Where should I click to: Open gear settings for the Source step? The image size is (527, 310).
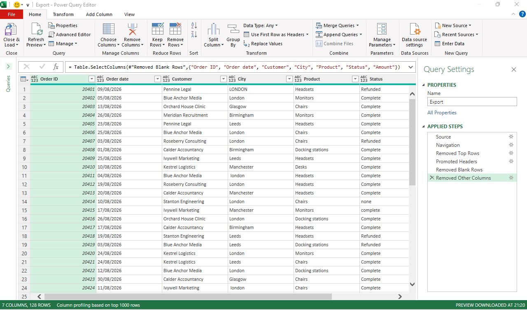click(x=511, y=137)
